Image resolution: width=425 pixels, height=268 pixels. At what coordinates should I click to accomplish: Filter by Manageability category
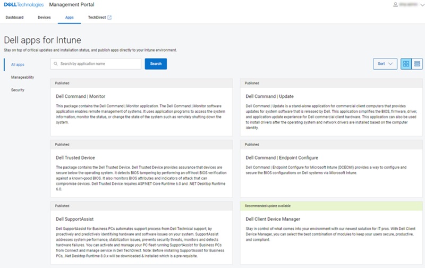[x=23, y=77]
